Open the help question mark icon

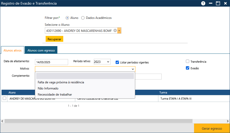point(203,3)
